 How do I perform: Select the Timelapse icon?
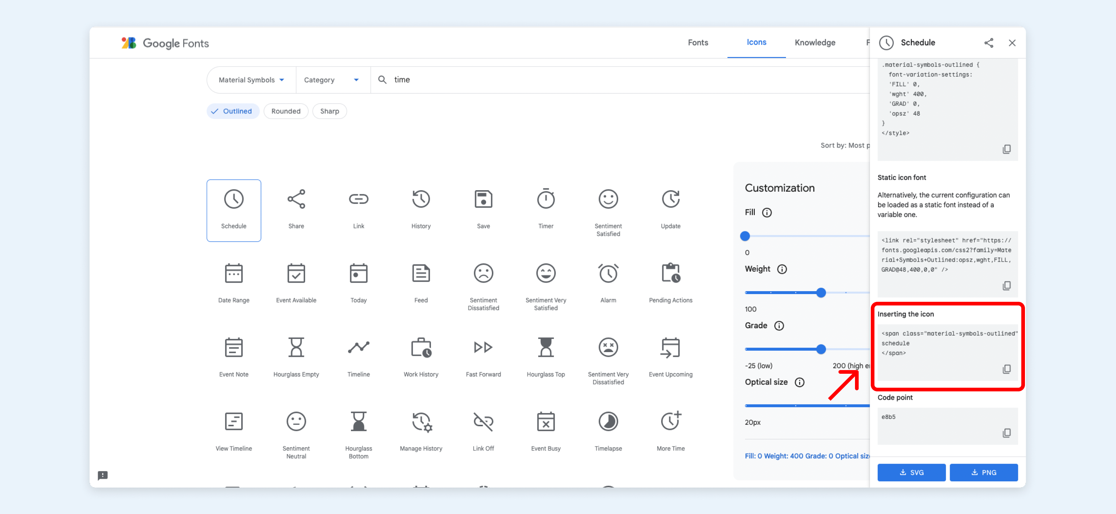[x=608, y=421]
